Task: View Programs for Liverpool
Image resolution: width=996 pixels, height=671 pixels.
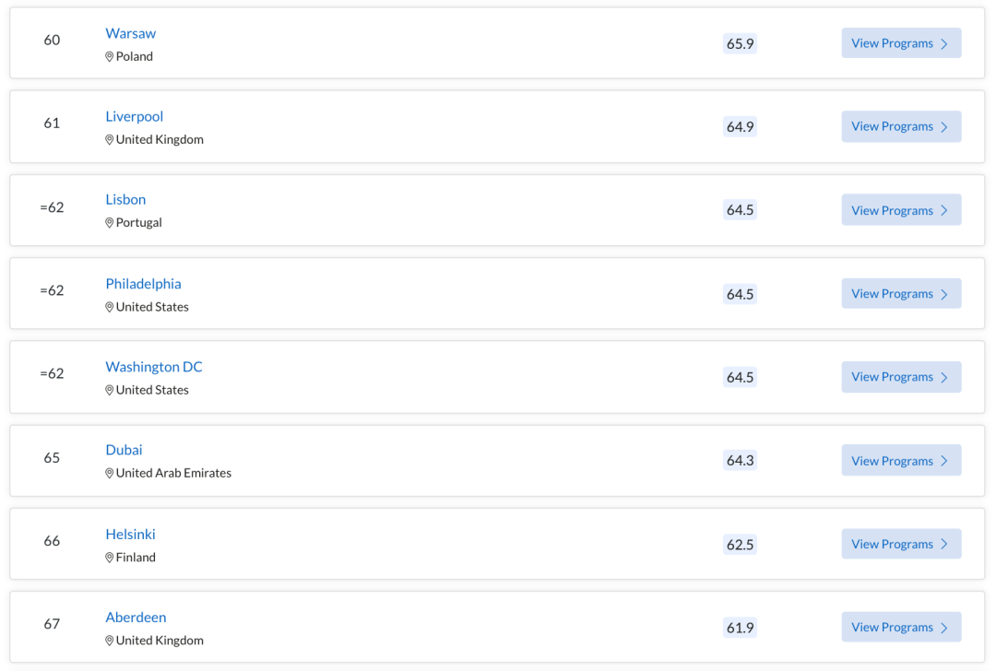Action: pos(901,126)
